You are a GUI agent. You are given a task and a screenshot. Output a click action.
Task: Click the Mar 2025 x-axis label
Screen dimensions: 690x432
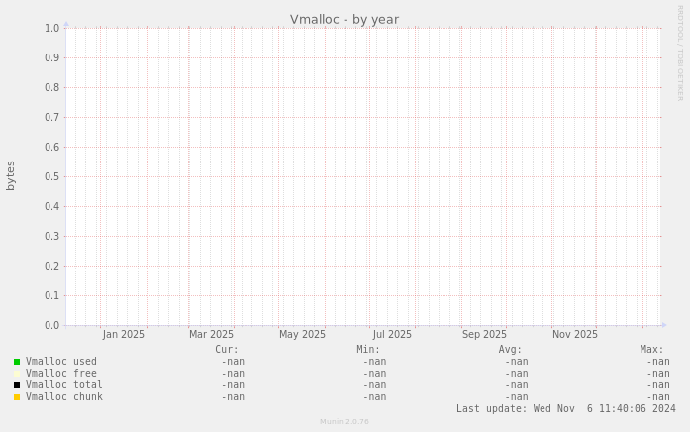[212, 335]
